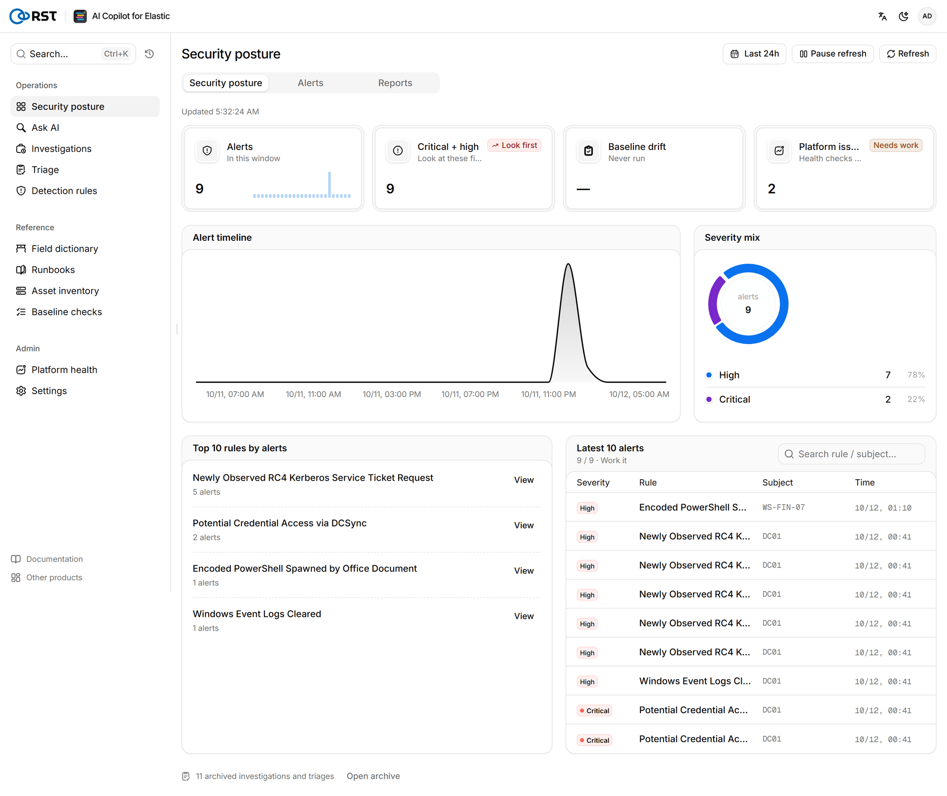
Task: Open the Documentation link
Action: (x=47, y=559)
